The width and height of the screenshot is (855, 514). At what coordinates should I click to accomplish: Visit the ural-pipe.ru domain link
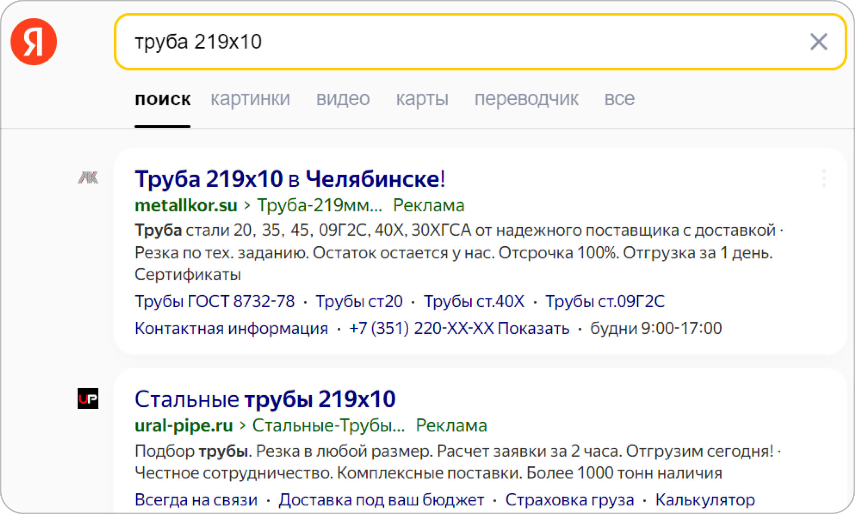point(184,425)
